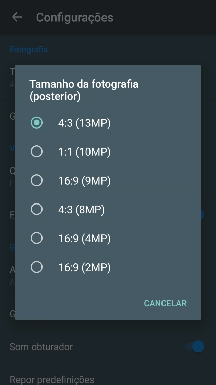Image resolution: width=216 pixels, height=385 pixels.
Task: Tap the back arrow icon
Action: coord(17,17)
